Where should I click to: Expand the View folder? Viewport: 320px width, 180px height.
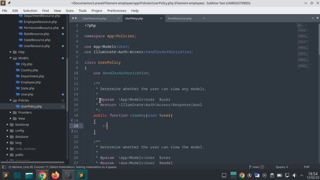coord(10,118)
